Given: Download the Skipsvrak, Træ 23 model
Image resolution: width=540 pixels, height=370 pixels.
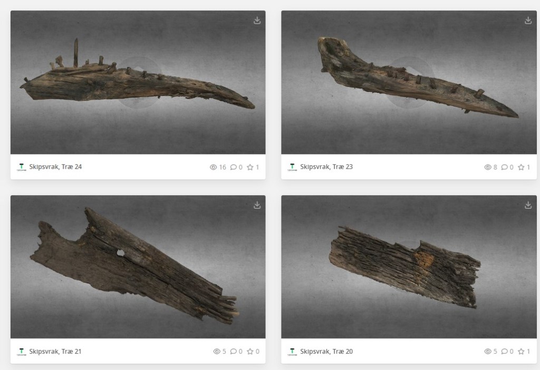Looking at the screenshot, I should tap(528, 21).
